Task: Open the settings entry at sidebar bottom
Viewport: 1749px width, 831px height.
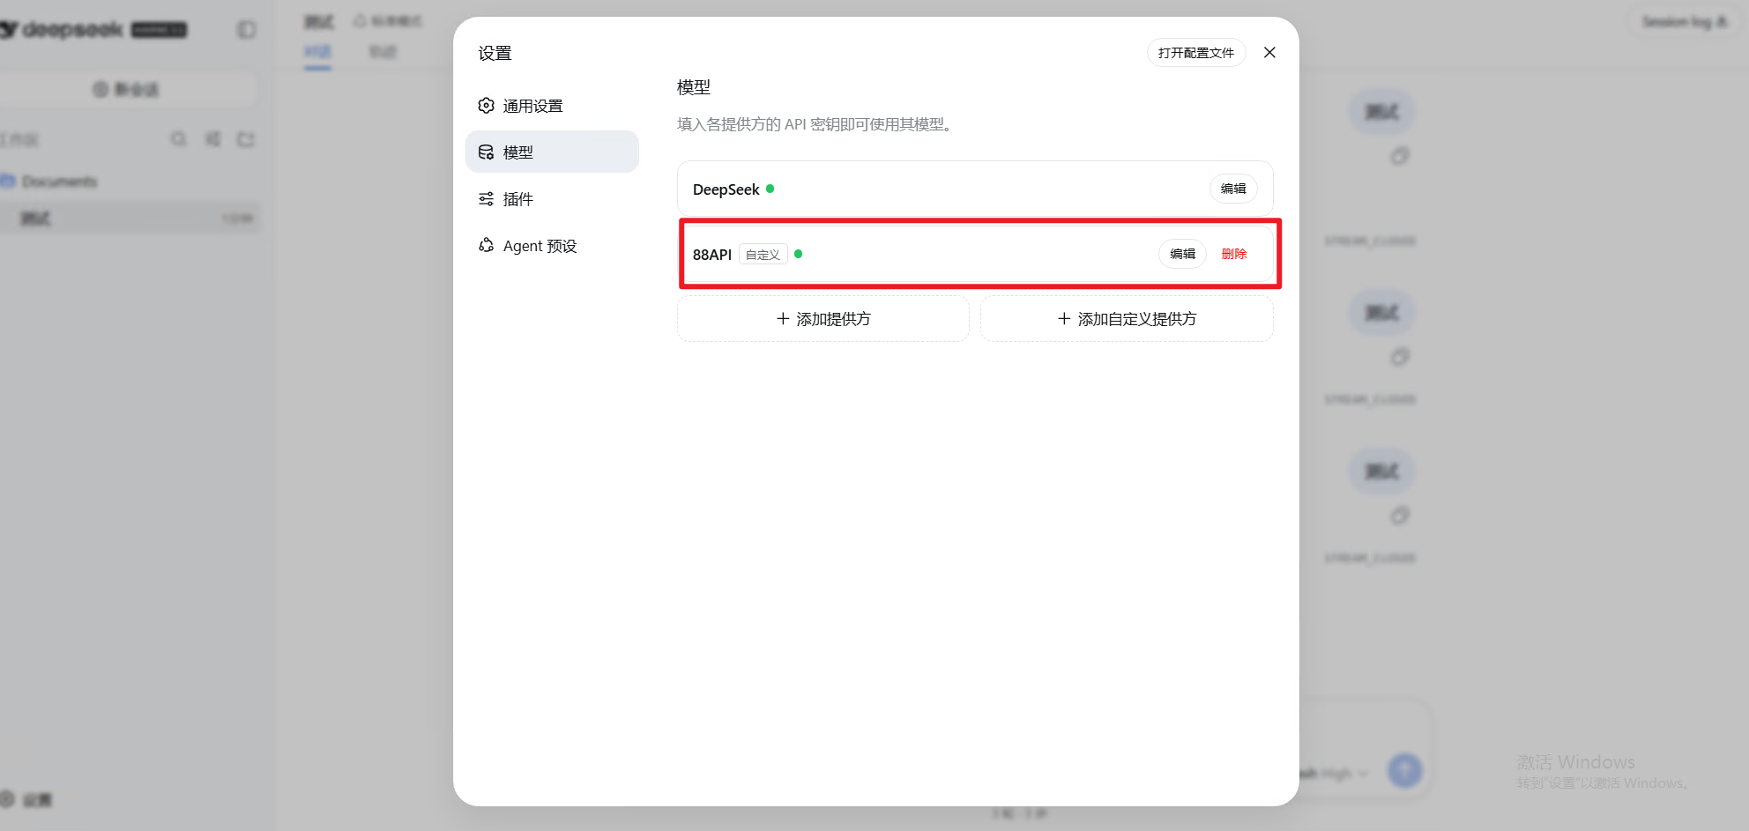Action: click(x=26, y=799)
